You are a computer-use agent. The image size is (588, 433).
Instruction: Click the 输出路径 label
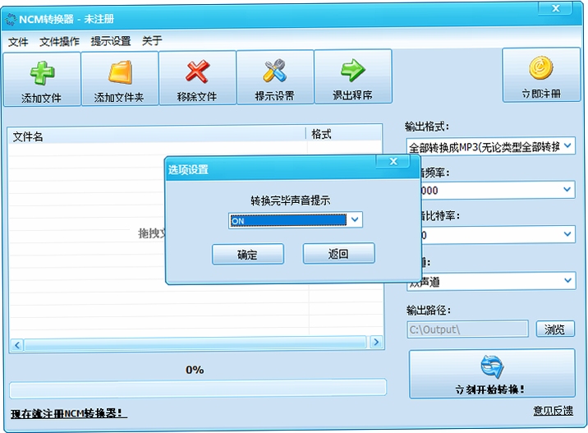coord(429,310)
